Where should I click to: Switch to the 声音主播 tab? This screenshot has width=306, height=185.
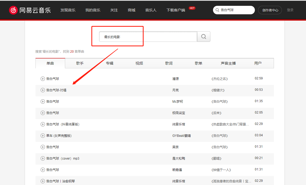[x=228, y=63]
